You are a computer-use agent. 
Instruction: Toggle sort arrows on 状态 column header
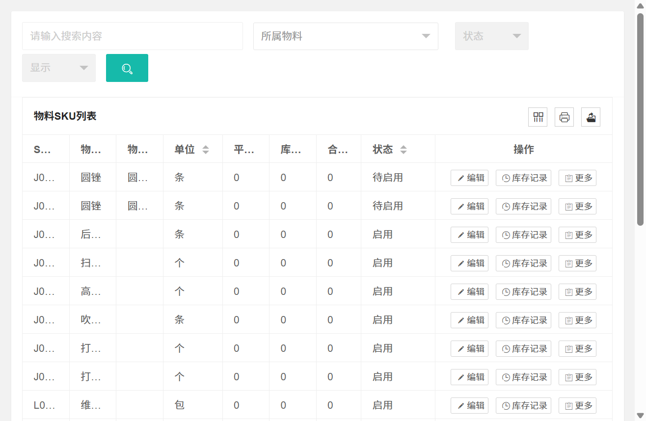[x=404, y=150]
